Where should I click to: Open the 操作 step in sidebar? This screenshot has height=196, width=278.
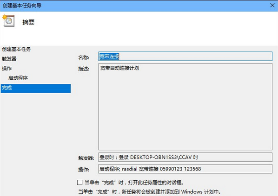pyautogui.click(x=7, y=68)
